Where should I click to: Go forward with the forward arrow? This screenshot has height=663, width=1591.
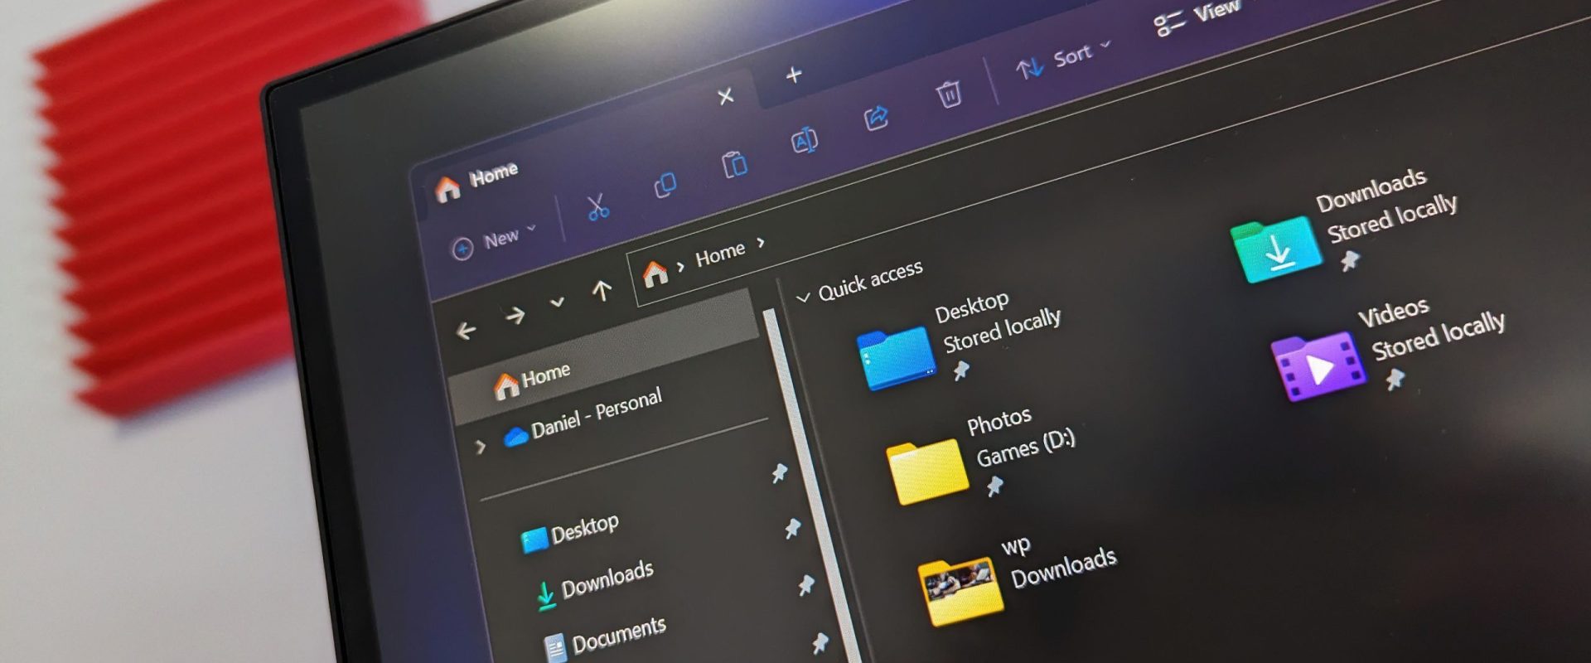[515, 316]
